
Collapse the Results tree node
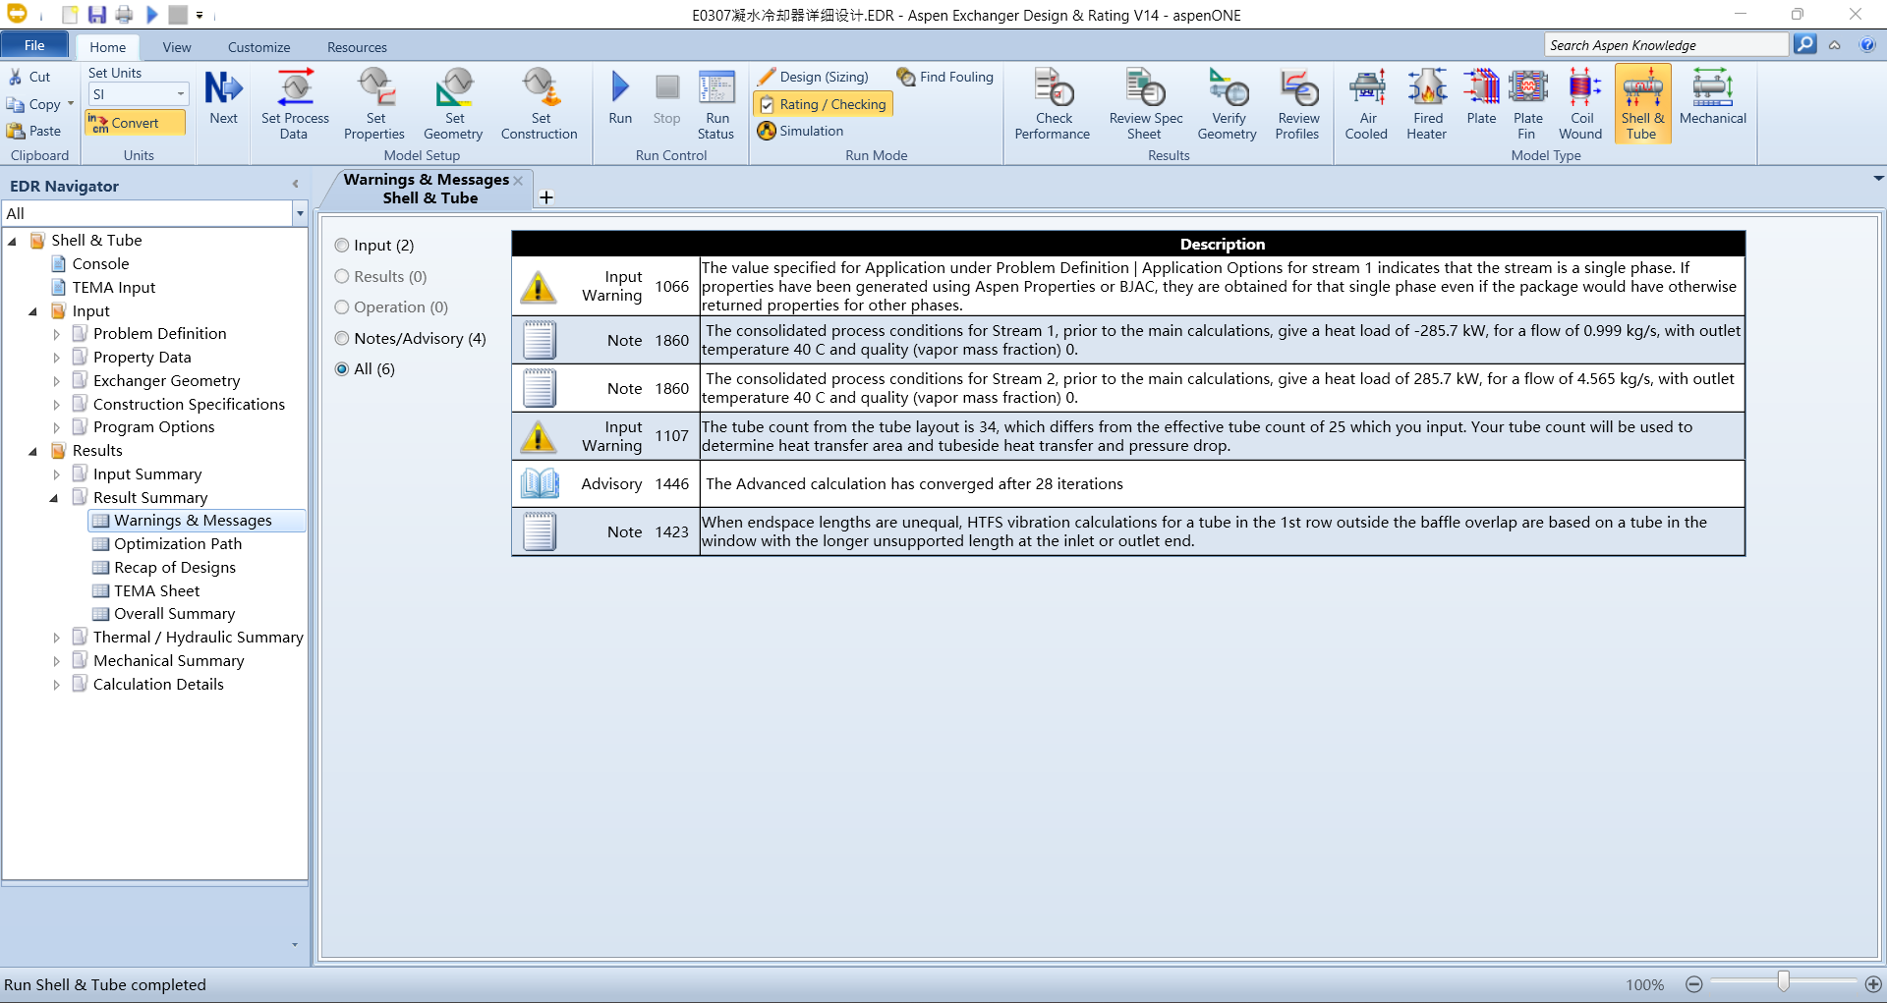pos(33,451)
